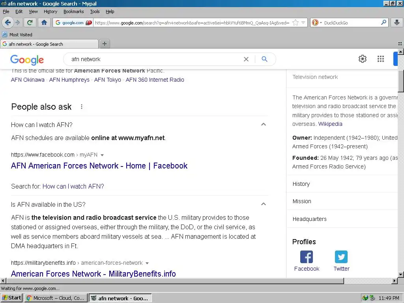Image resolution: width=404 pixels, height=303 pixels.
Task: Click the horizontal scrollbar left arrow
Action: 3,281
